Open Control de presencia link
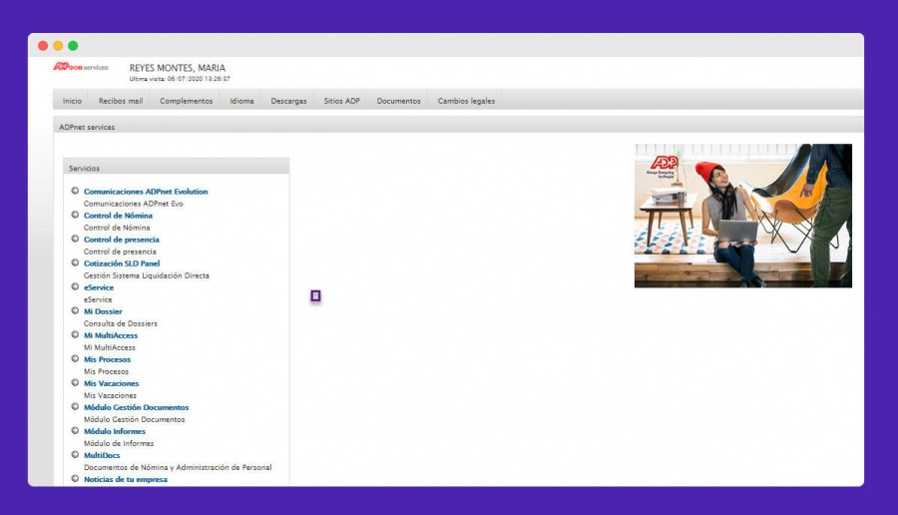Viewport: 898px width, 515px height. tap(122, 240)
